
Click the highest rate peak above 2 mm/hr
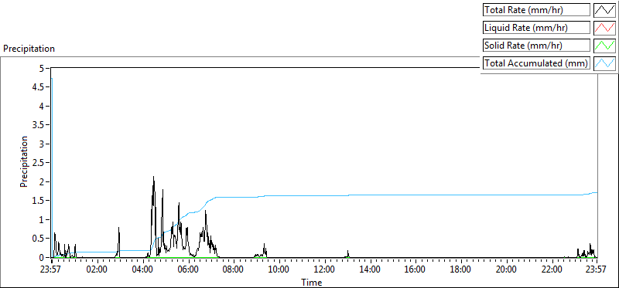153,178
